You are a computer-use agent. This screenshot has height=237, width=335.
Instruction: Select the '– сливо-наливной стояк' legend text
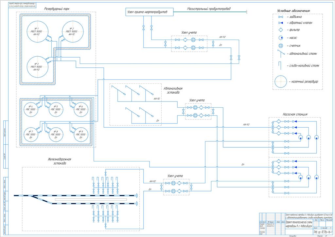(x=303, y=66)
